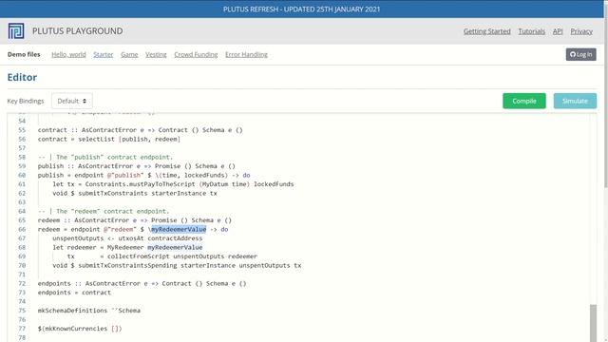608x342 pixels.
Task: Click line number 77 in the gutter
Action: coord(22,329)
